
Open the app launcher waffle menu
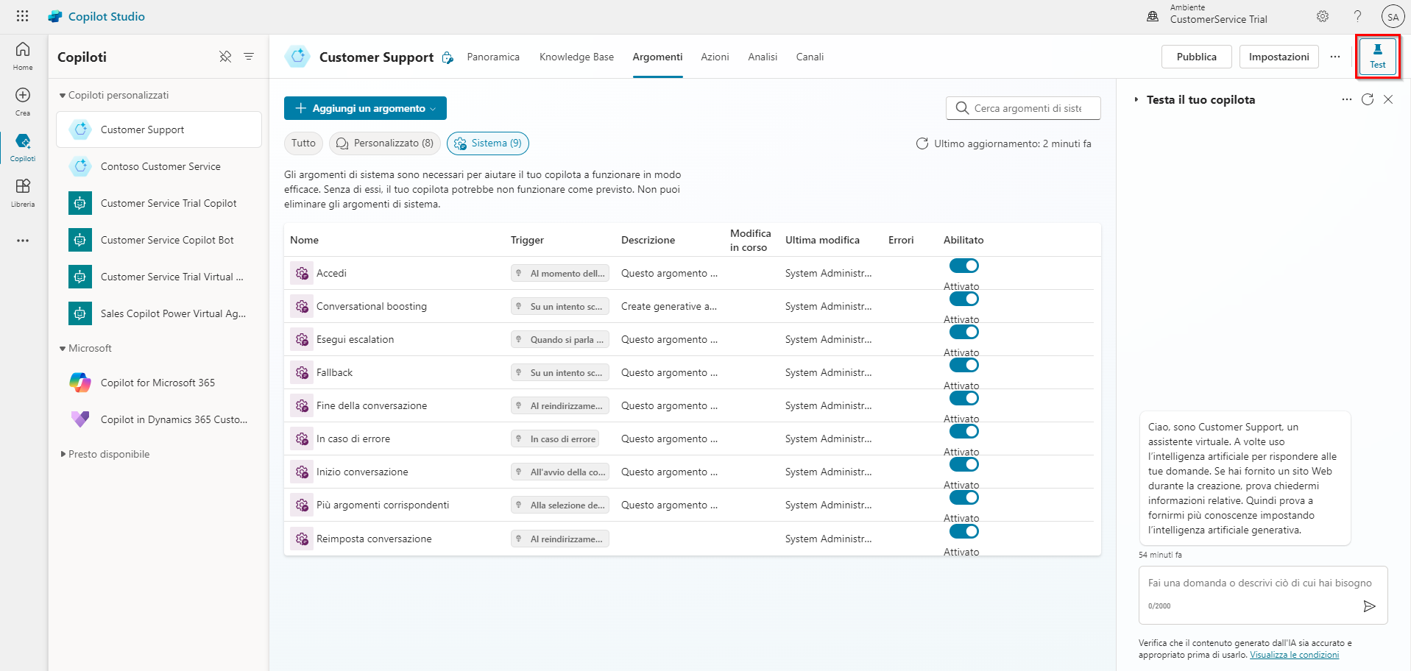tap(22, 16)
